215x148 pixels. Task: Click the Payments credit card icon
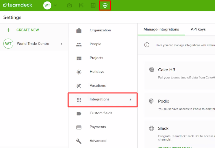pyautogui.click(x=79, y=128)
